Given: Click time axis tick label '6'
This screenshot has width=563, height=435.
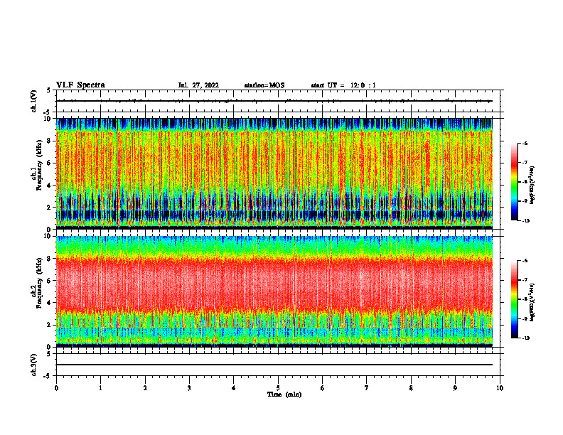Looking at the screenshot, I should click(x=322, y=388).
